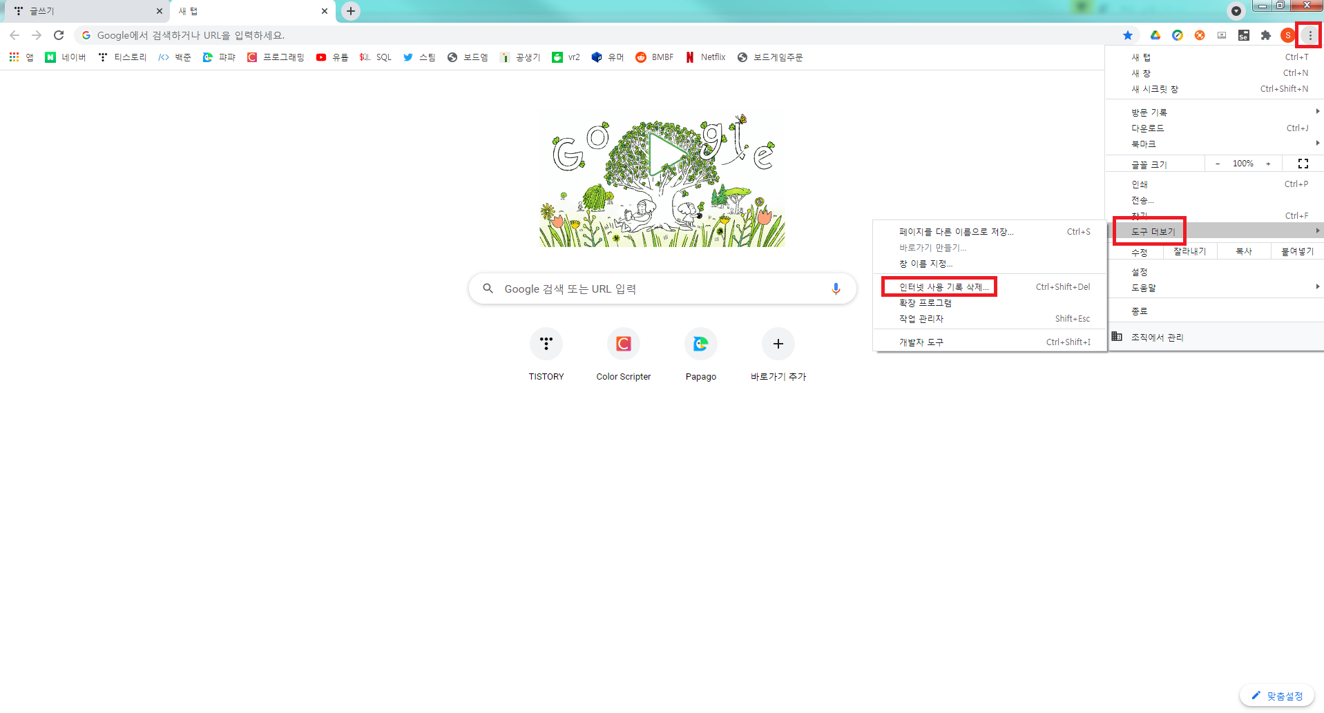Open the SQL bookmark

[376, 57]
